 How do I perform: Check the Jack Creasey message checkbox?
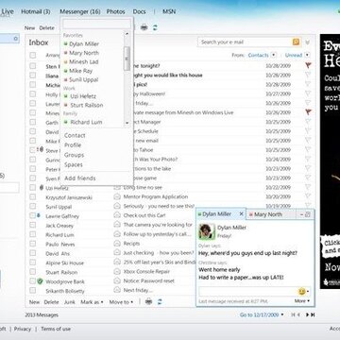click(33, 225)
